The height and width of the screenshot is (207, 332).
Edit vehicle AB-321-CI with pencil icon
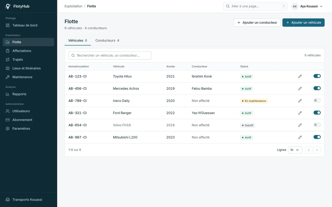(300, 113)
